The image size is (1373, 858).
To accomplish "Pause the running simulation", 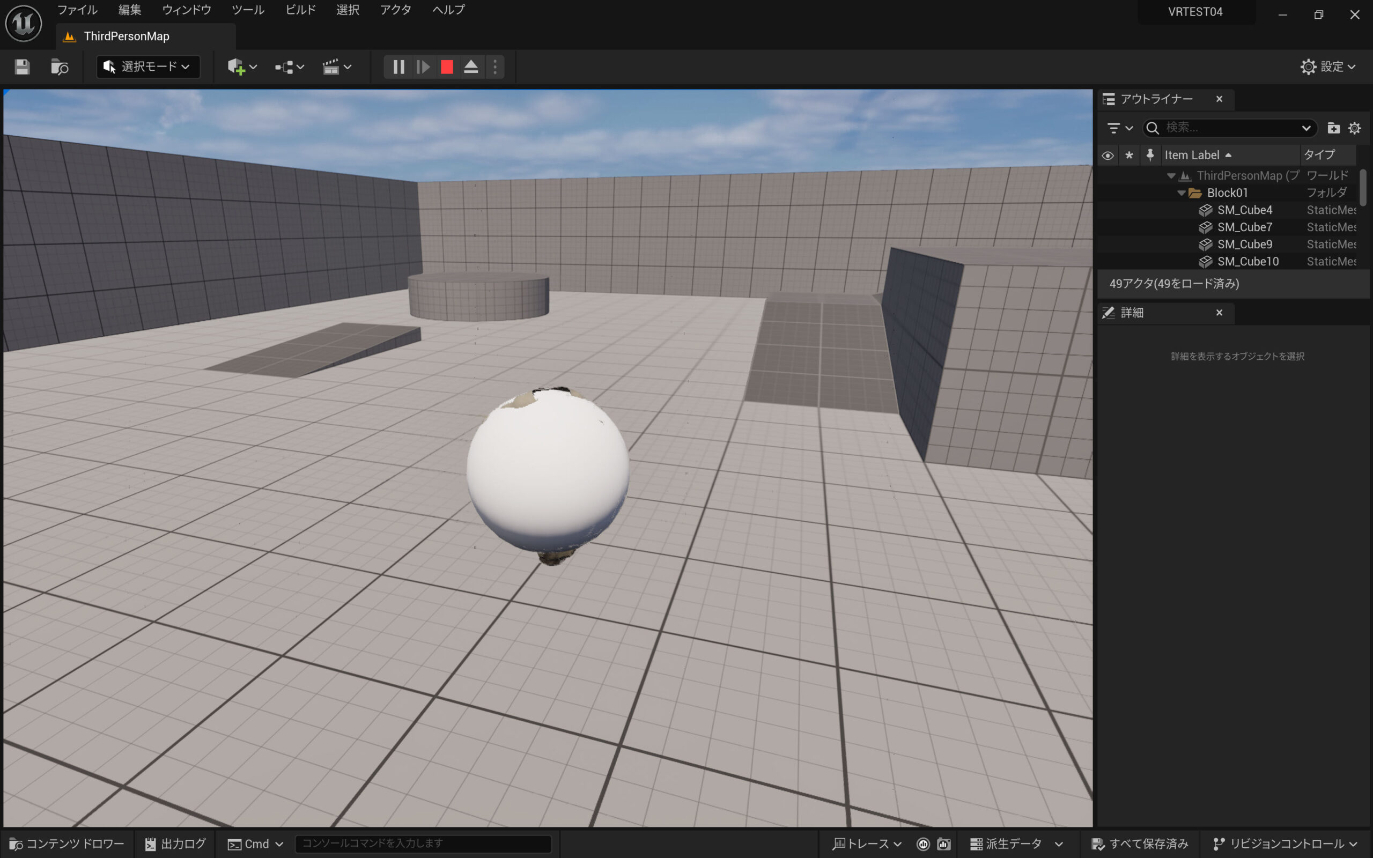I will click(x=398, y=67).
